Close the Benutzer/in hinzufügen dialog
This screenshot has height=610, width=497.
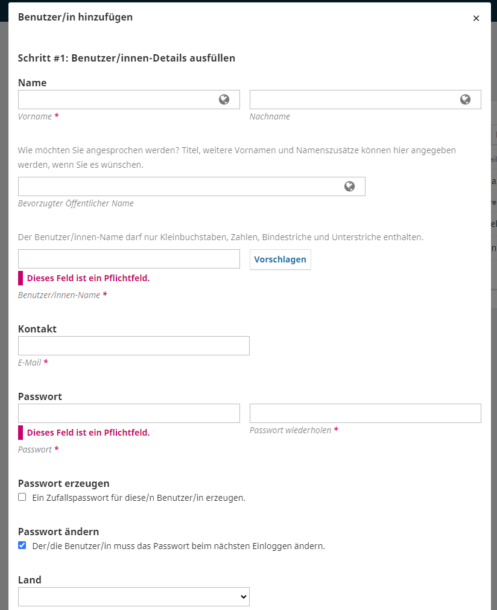click(x=476, y=18)
